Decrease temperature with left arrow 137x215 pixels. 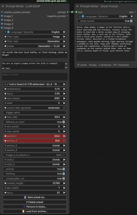click(x=5, y=89)
